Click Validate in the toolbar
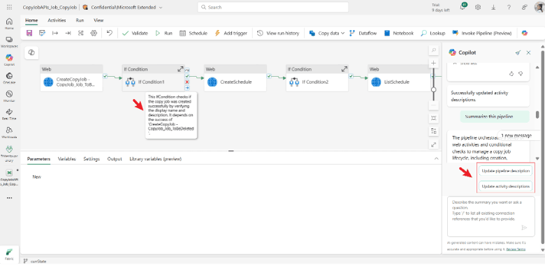 [136, 33]
